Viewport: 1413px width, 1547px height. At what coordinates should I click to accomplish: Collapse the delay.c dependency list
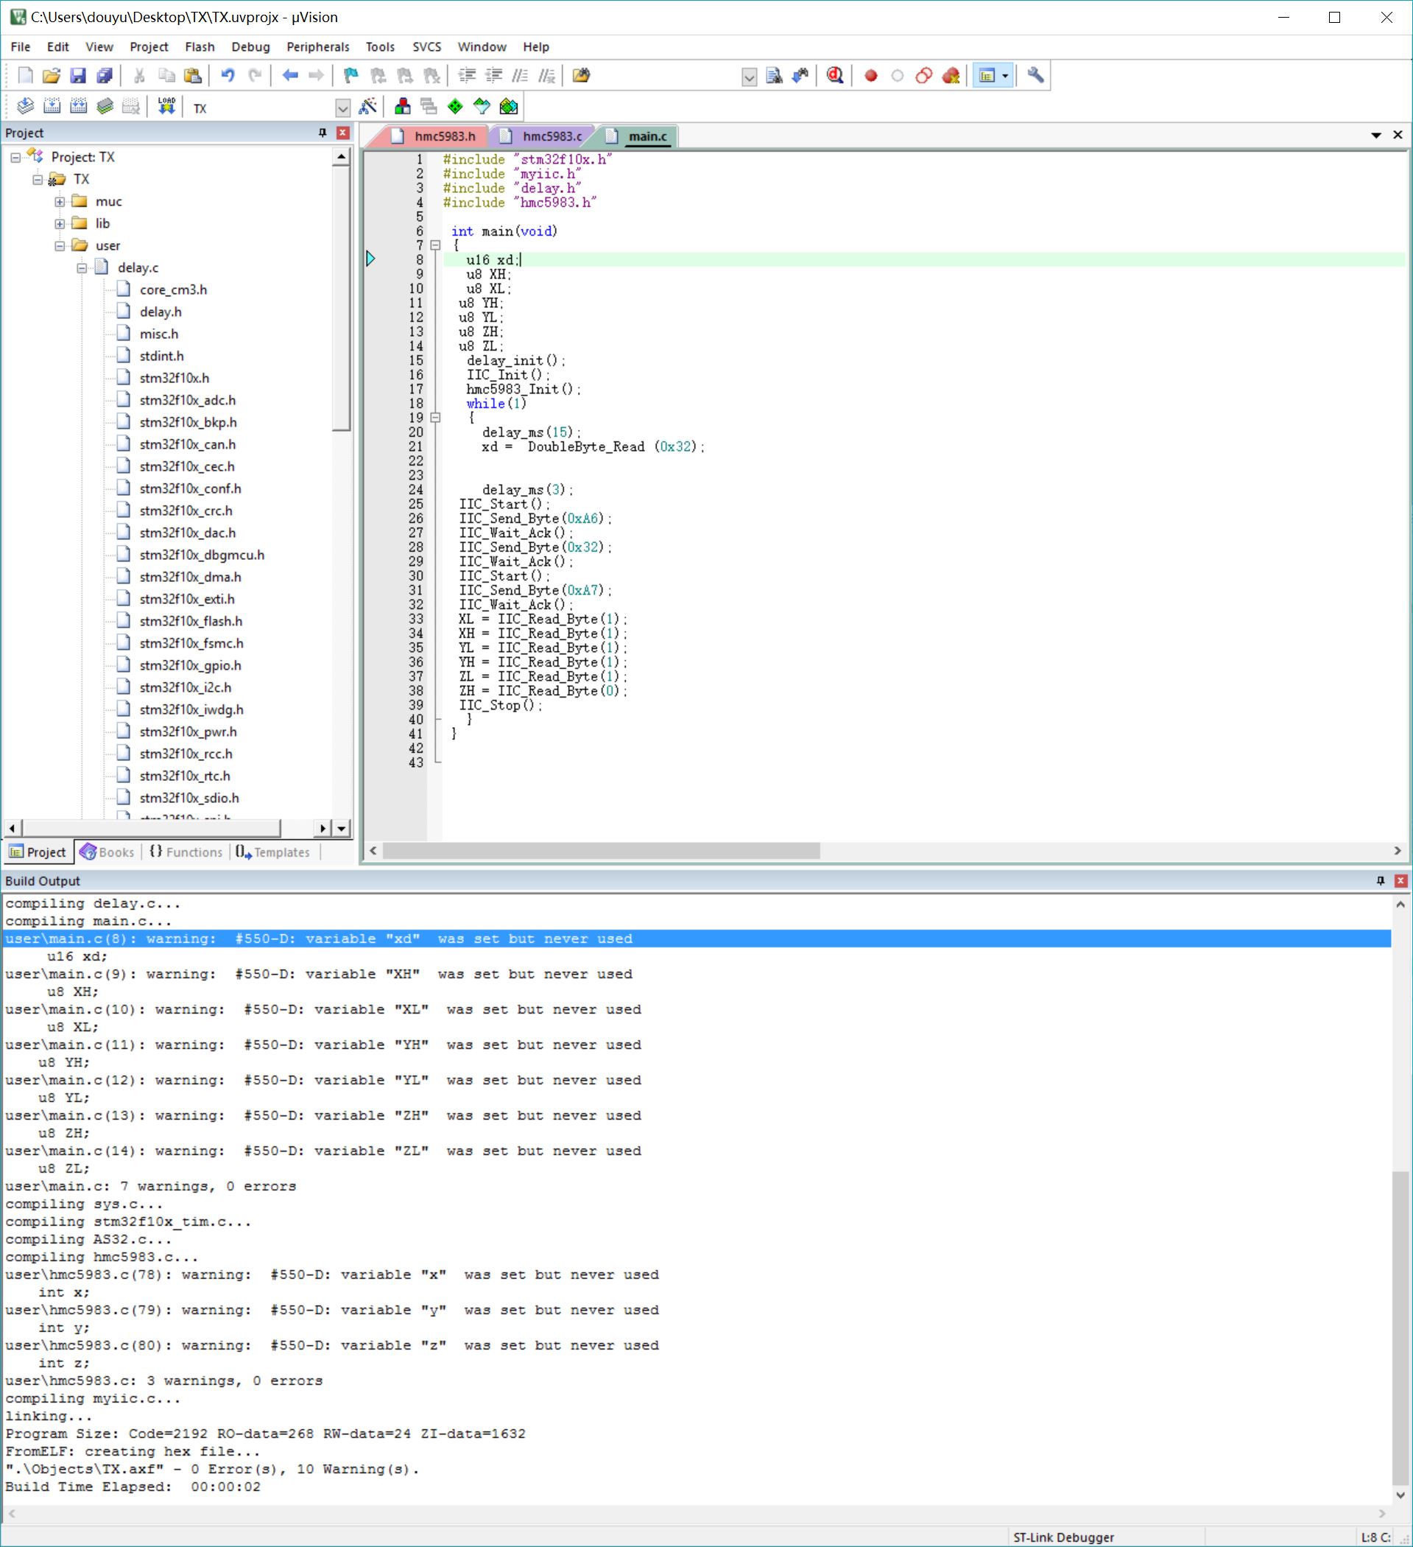[x=82, y=268]
